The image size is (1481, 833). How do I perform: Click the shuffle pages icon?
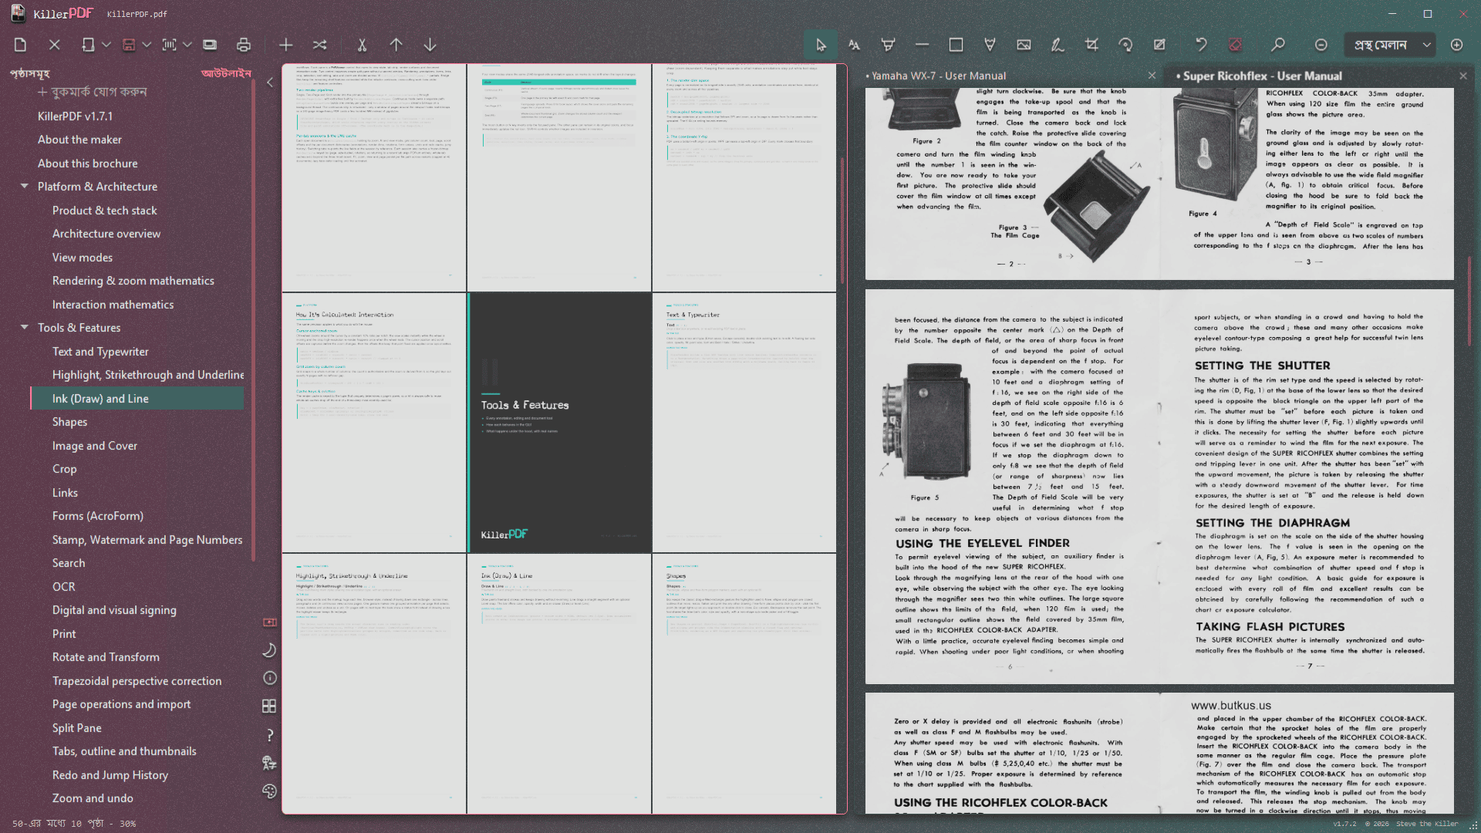320,45
